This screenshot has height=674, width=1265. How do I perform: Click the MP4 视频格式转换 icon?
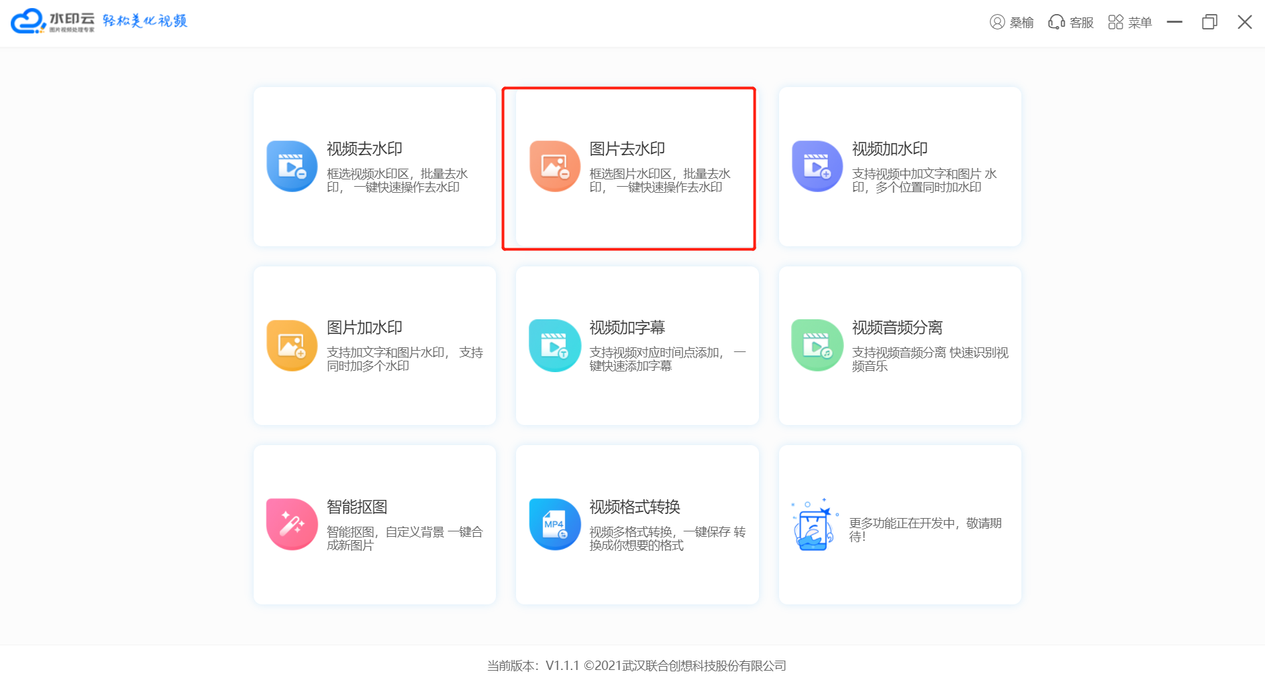(555, 524)
